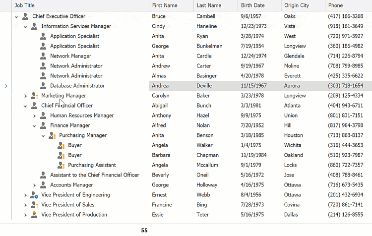Click the row indicator arrow on left
The height and width of the screenshot is (236, 372).
click(x=5, y=86)
